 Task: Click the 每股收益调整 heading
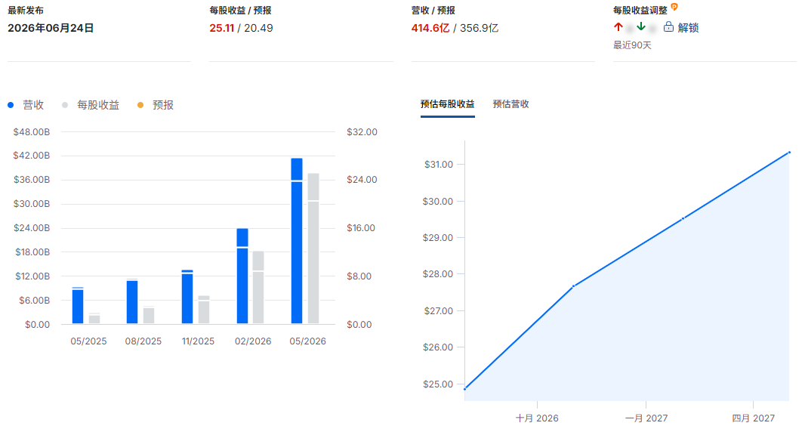(x=640, y=11)
